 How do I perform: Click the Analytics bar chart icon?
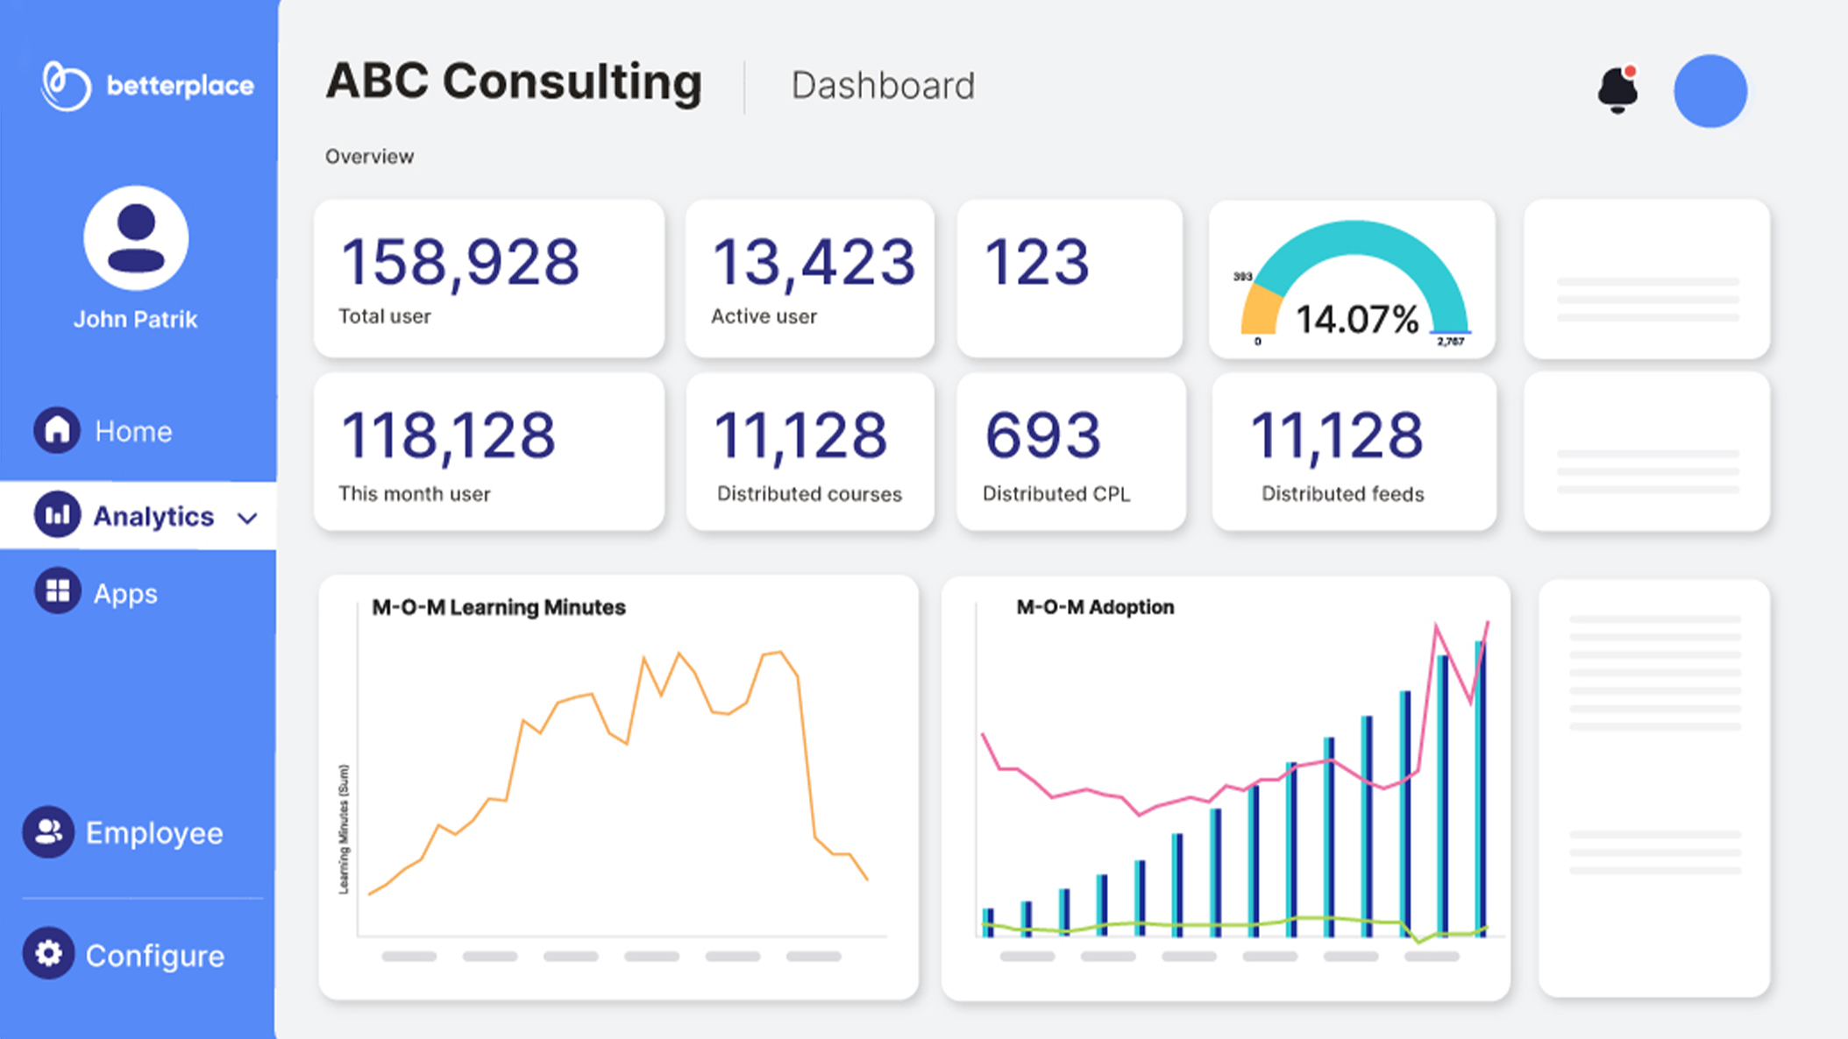[57, 515]
